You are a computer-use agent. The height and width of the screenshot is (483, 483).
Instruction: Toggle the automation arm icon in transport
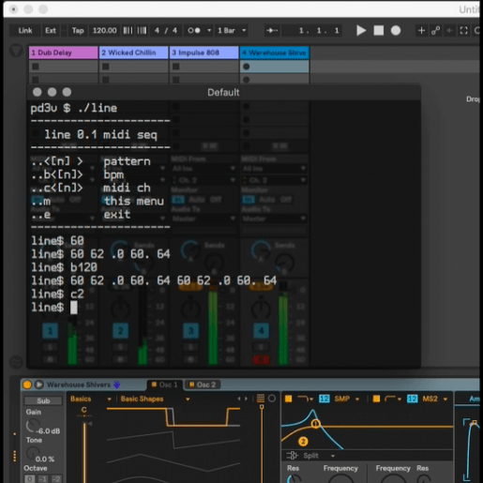[x=435, y=30]
